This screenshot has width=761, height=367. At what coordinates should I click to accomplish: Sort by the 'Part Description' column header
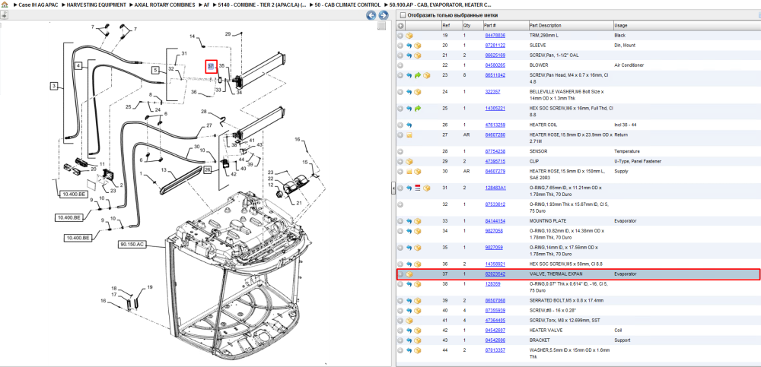click(x=570, y=26)
